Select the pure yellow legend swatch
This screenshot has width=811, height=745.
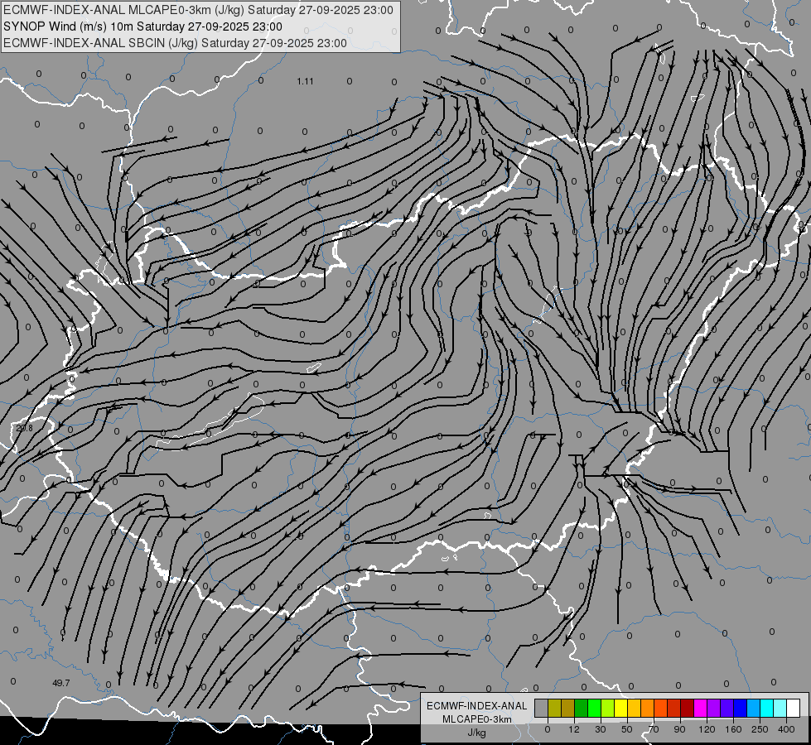pyautogui.click(x=620, y=708)
